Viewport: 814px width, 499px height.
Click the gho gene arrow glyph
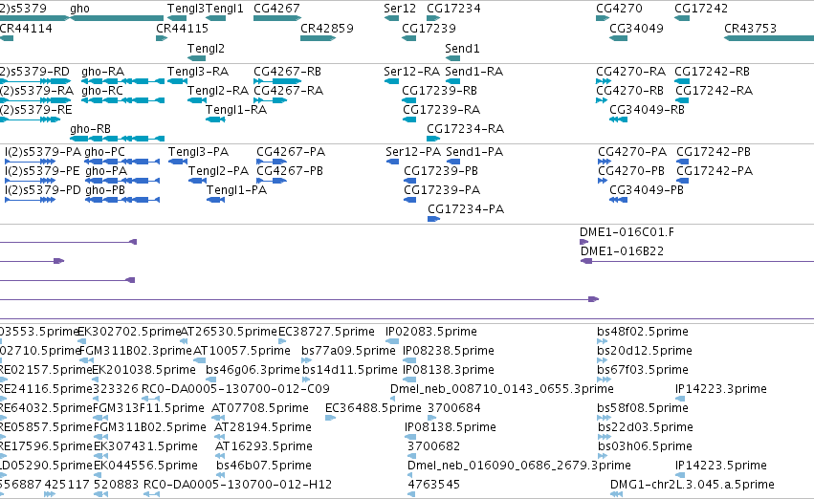117,19
